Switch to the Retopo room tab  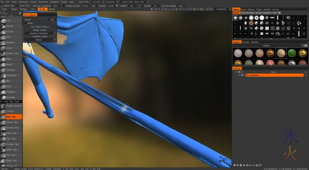point(23,9)
